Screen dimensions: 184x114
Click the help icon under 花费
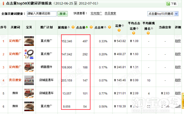[x=119, y=30]
